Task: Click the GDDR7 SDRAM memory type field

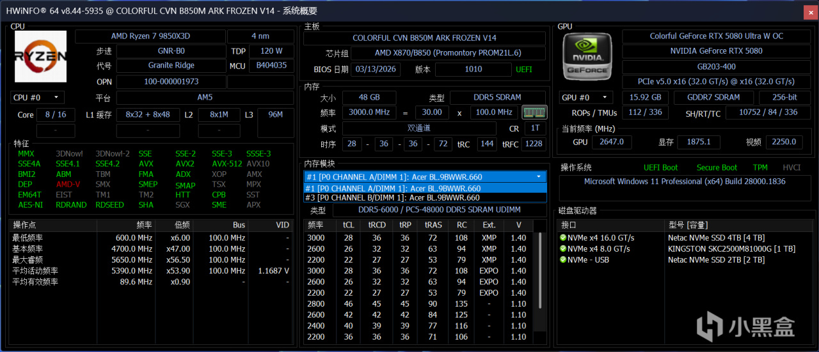Action: pos(714,97)
